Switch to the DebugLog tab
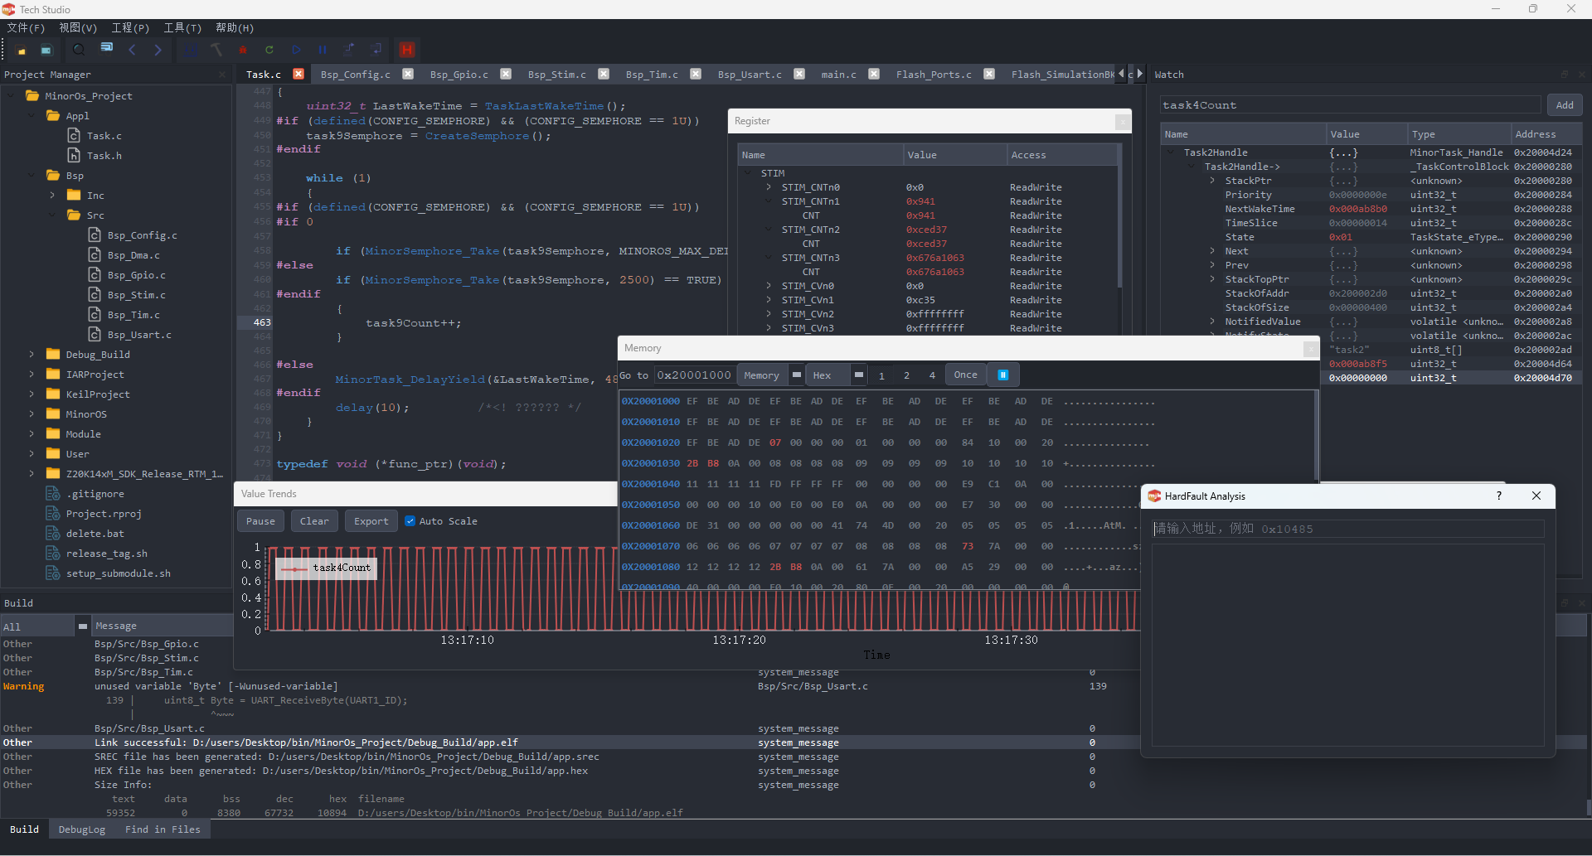Image resolution: width=1592 pixels, height=856 pixels. pos(82,829)
